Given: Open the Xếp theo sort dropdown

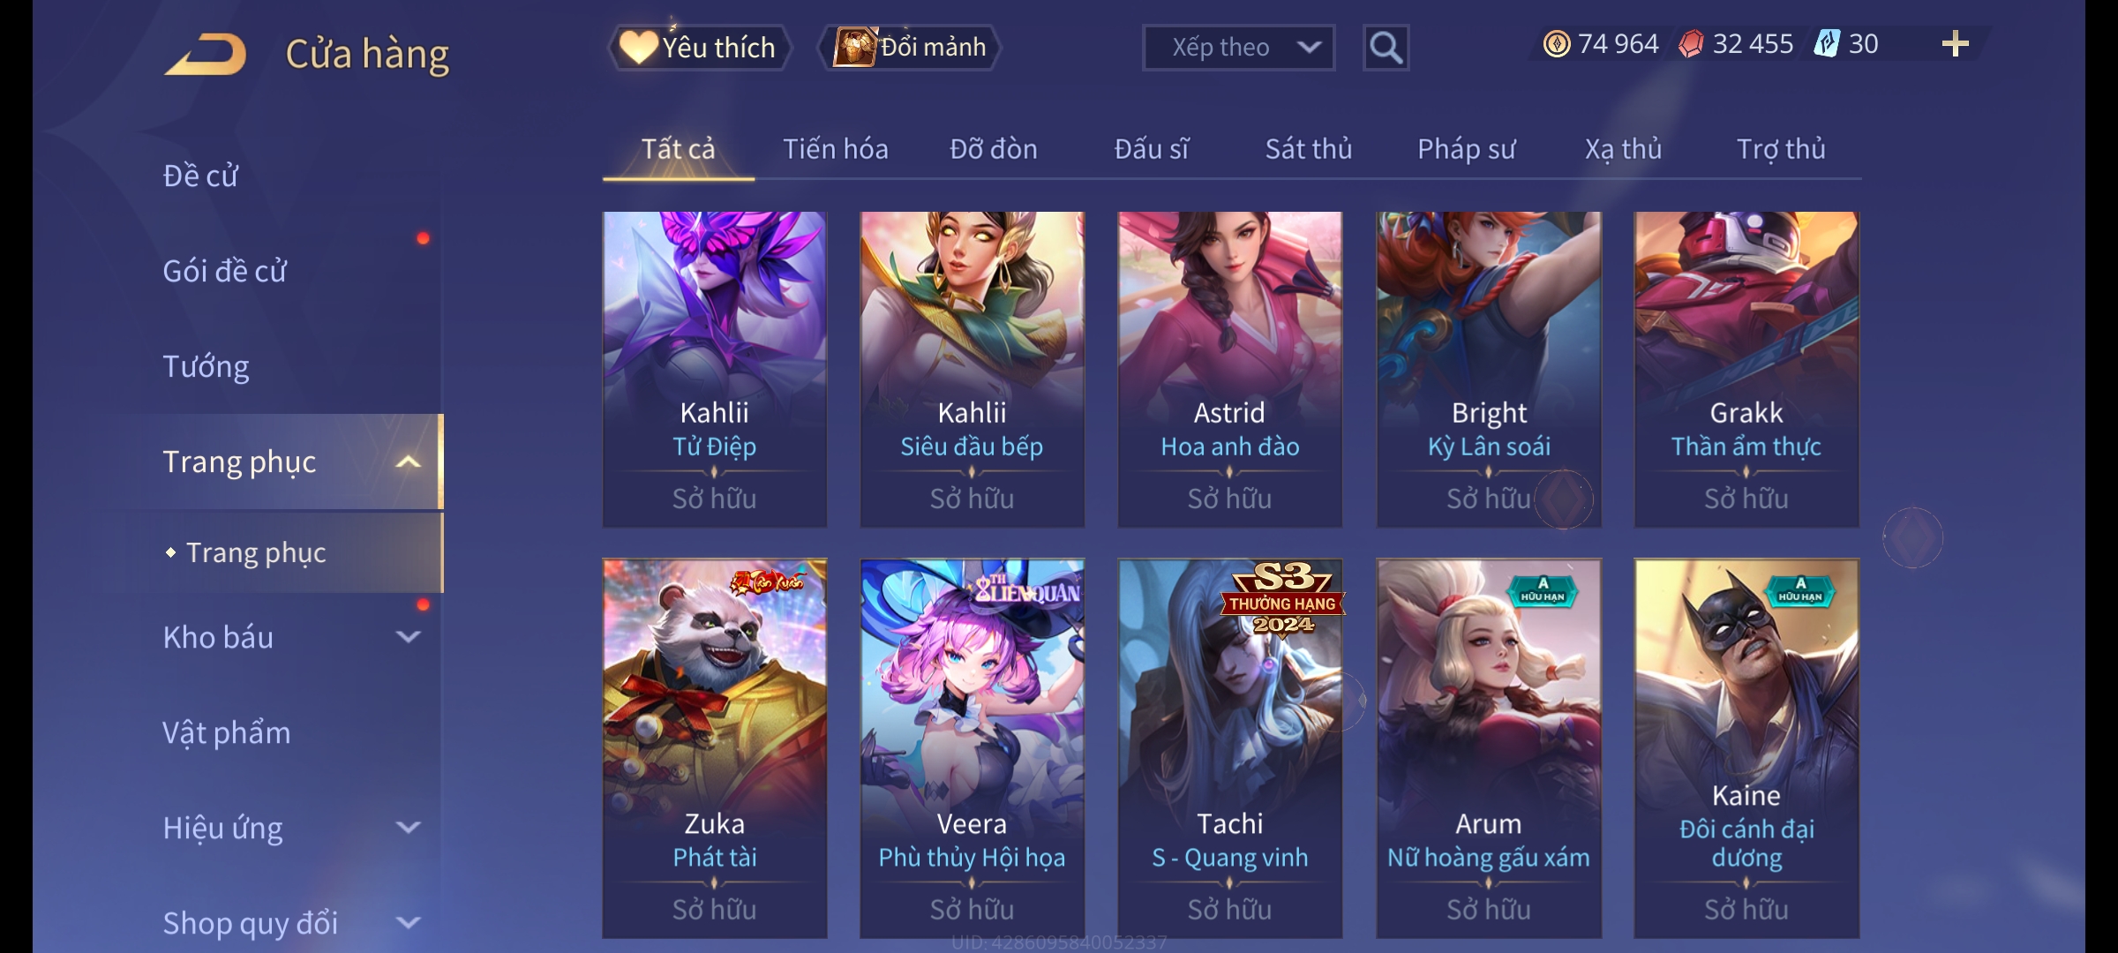Looking at the screenshot, I should click(x=1238, y=48).
